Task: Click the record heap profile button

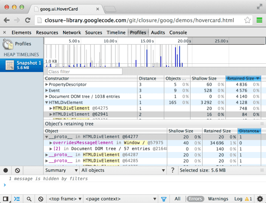Action: click(x=6, y=170)
